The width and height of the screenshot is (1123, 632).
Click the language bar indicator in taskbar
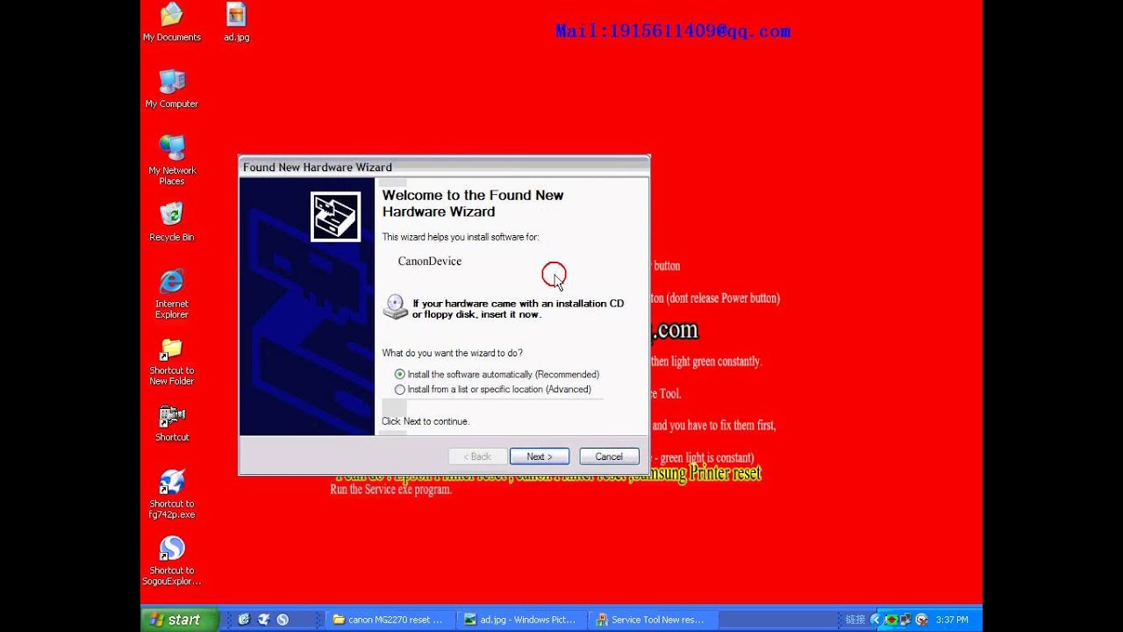tap(855, 620)
